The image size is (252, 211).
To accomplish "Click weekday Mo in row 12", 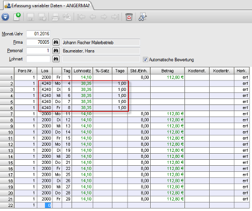I will pyautogui.click(x=57, y=144).
